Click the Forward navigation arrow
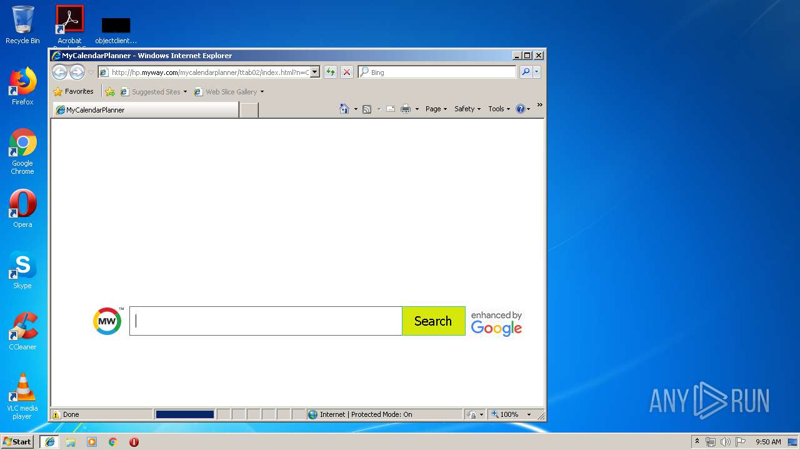The height and width of the screenshot is (450, 800). [77, 72]
